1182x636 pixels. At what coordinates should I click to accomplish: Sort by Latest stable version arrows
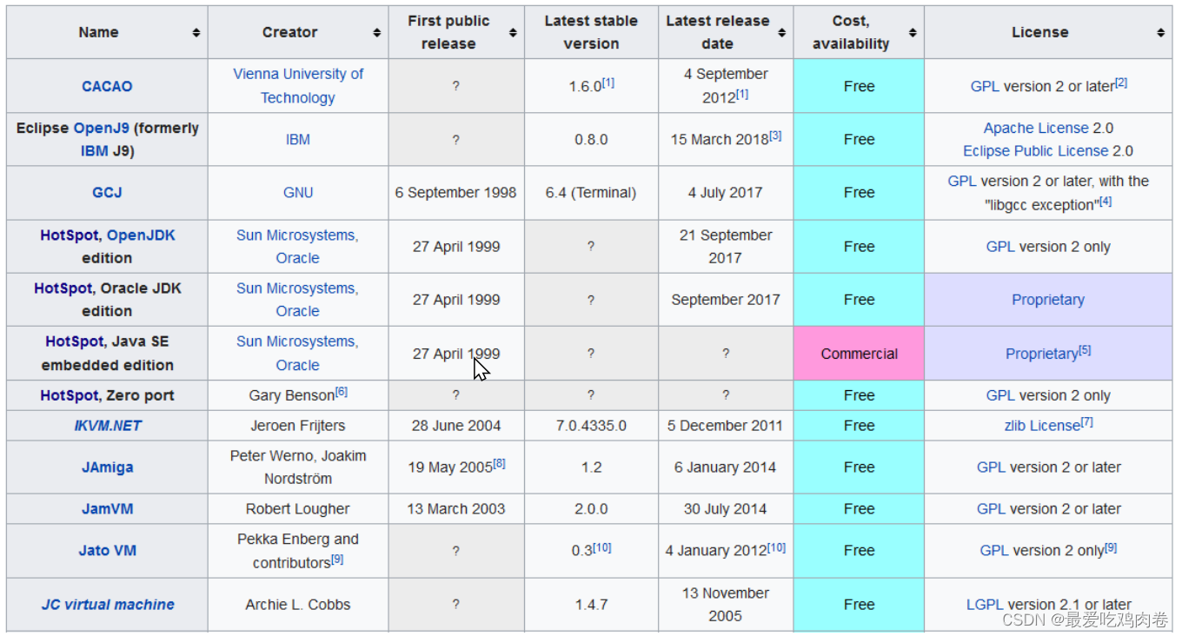point(647,32)
